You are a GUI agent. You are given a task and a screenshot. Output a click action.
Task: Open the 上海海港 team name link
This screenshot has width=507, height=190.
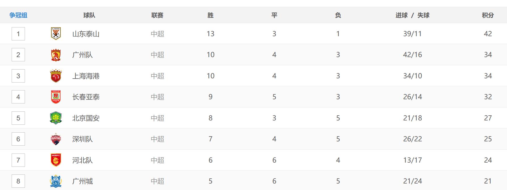pyautogui.click(x=86, y=76)
